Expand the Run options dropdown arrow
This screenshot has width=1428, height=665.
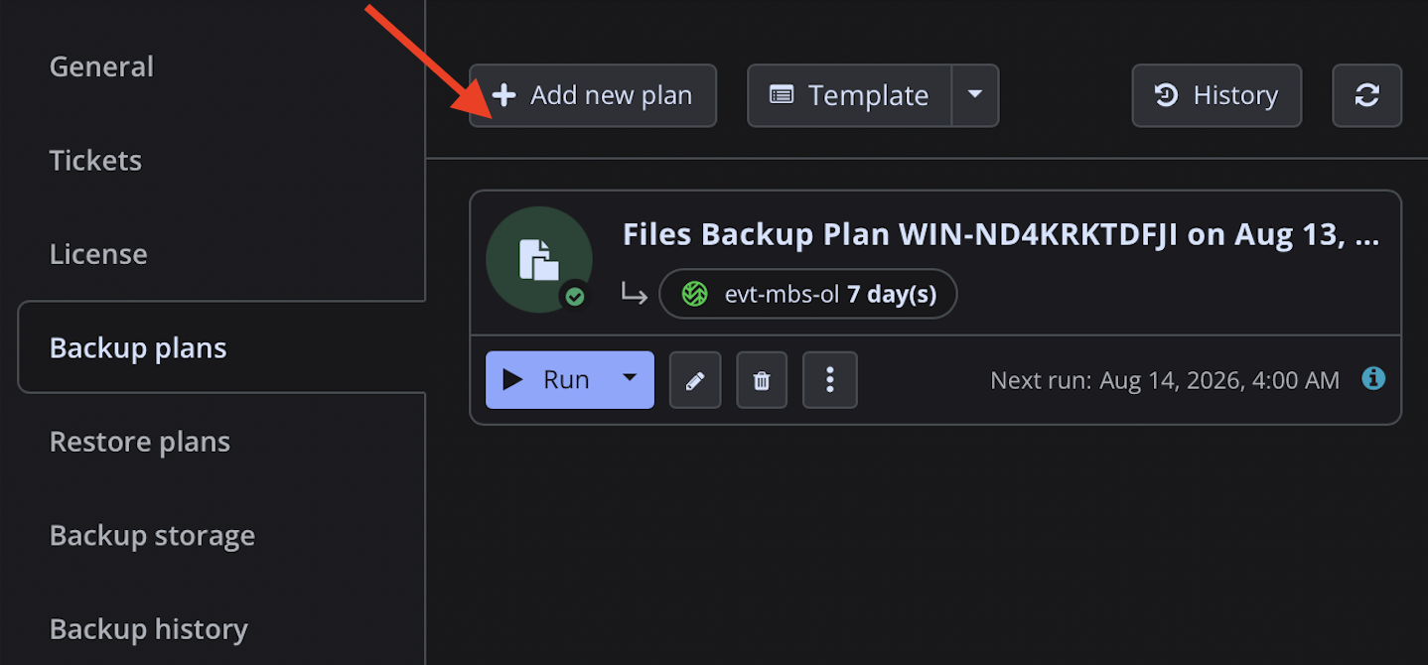tap(630, 379)
